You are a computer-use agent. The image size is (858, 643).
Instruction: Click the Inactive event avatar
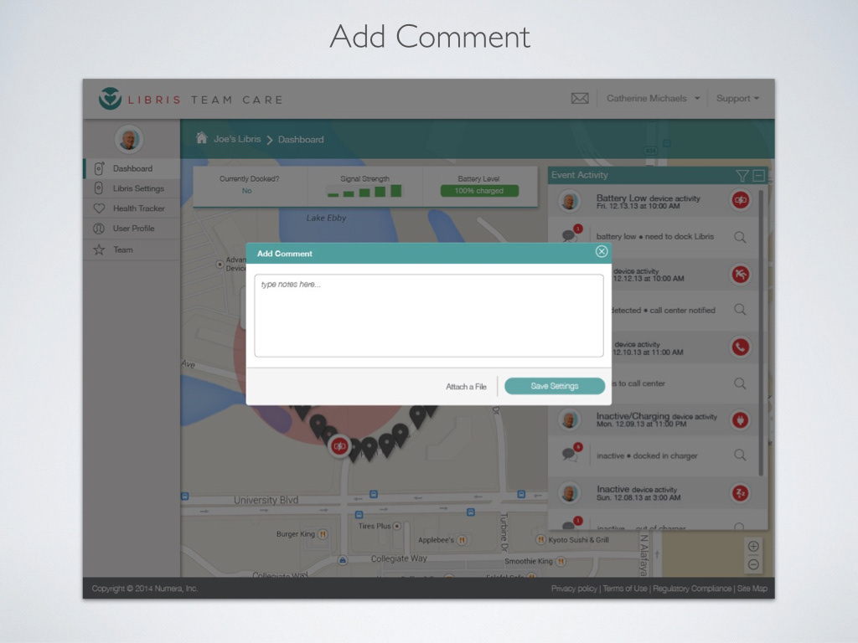coord(569,493)
